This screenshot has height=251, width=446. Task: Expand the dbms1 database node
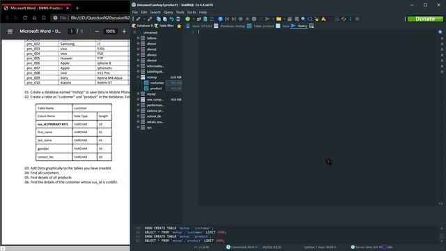click(138, 43)
